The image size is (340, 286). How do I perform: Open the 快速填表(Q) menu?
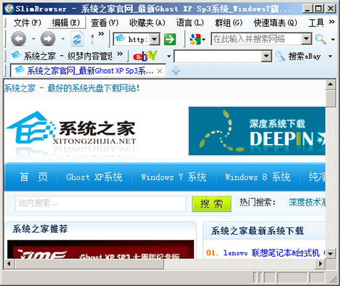275,22
